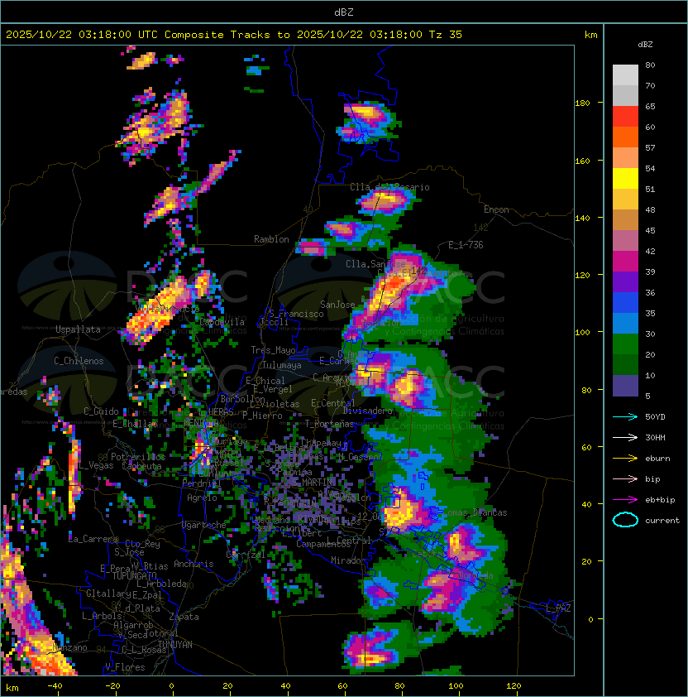The height and width of the screenshot is (697, 688).
Task: Click the 'TUPUNGATO' place label
Action: pos(135,576)
